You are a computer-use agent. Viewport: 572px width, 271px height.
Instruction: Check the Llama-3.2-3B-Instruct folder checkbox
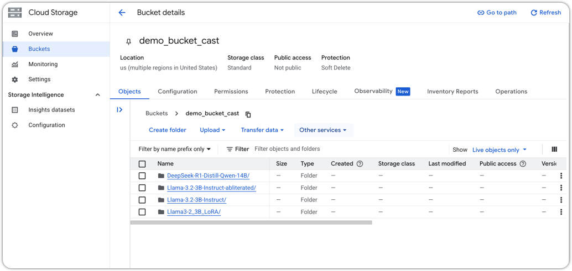tap(142, 200)
